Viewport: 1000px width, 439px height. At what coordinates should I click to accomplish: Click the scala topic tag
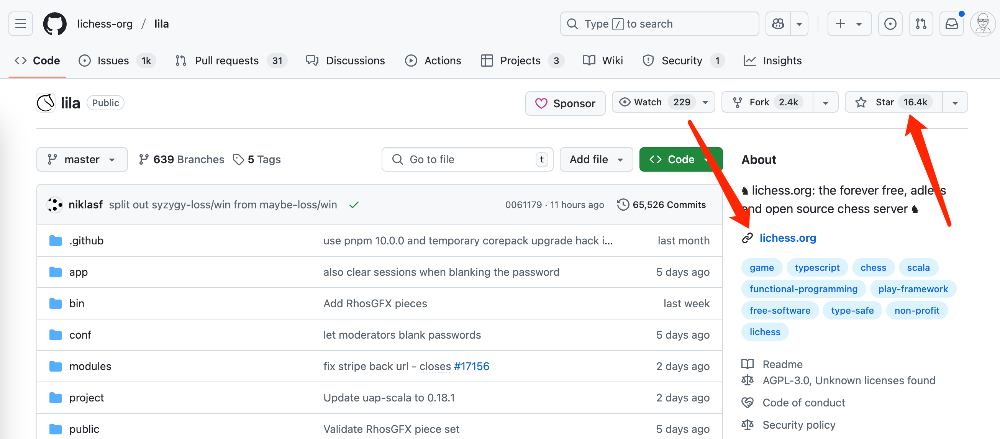point(918,267)
